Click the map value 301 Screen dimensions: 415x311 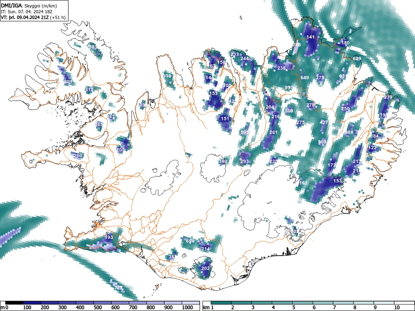pos(68,82)
